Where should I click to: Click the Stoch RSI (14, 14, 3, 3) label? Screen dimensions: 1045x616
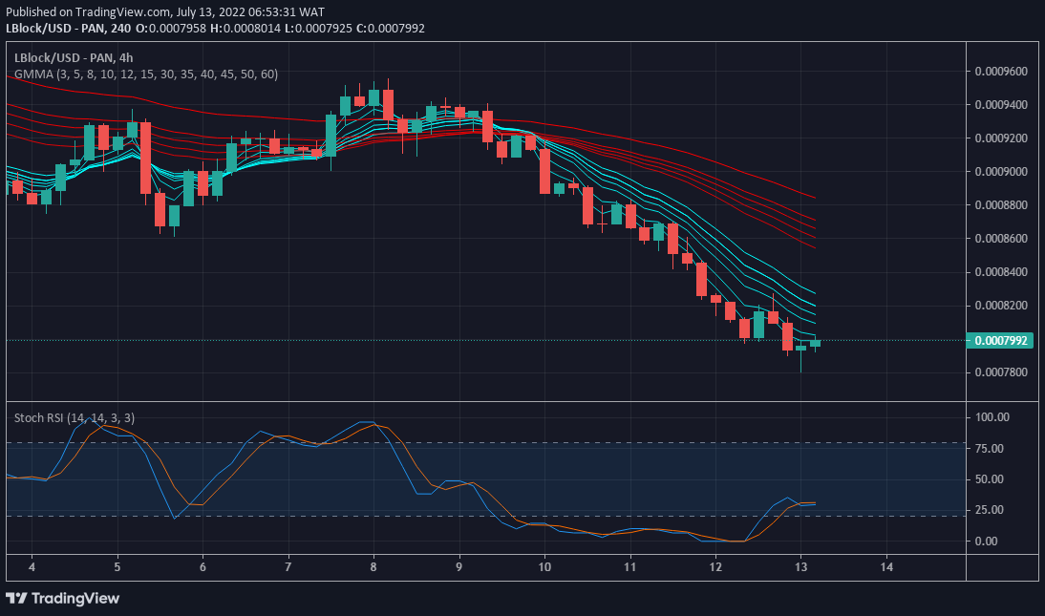tap(74, 418)
